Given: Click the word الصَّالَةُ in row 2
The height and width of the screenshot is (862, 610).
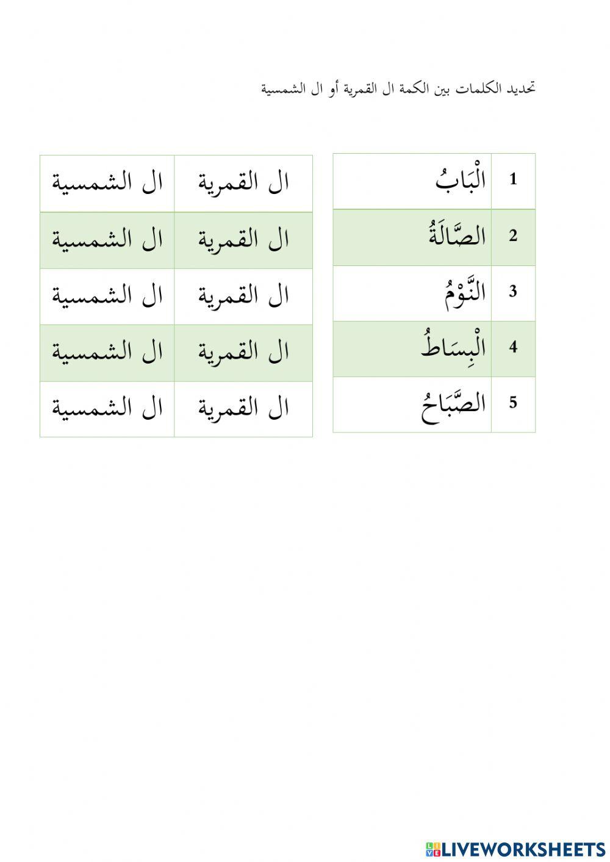Looking at the screenshot, I should click(457, 236).
